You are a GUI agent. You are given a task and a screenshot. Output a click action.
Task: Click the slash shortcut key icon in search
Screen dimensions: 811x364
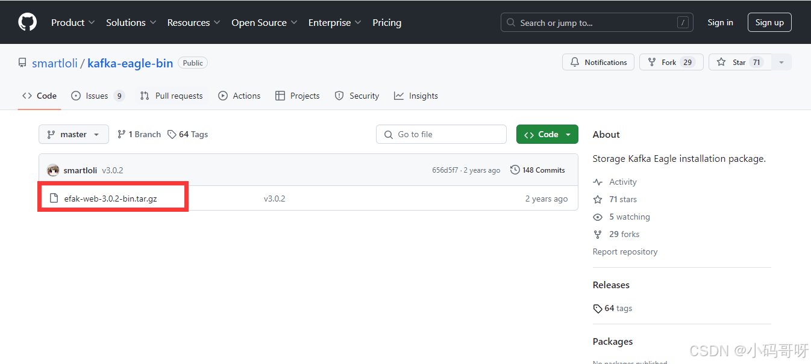[x=683, y=22]
